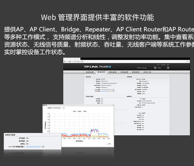Open the 系统工具 tab
194x166 pixels.
click(x=147, y=72)
